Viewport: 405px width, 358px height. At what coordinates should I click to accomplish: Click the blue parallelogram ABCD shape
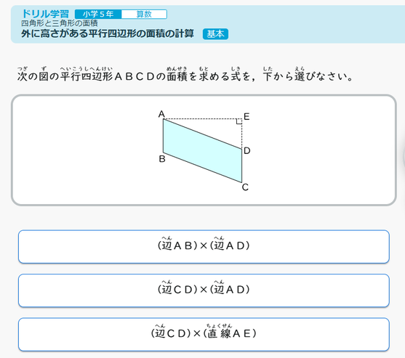202,150
